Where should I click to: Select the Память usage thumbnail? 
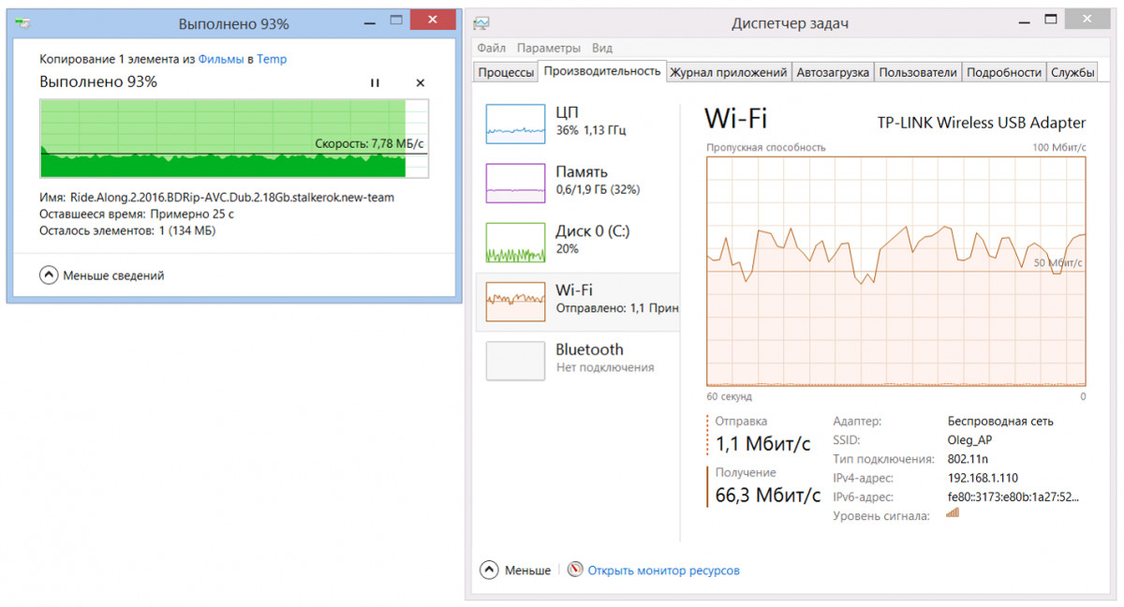point(515,183)
